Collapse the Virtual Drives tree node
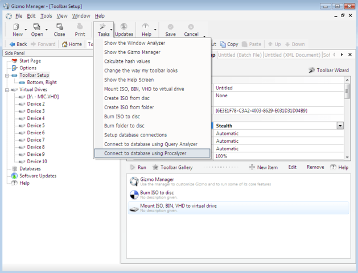The image size is (358, 273). click(7, 90)
